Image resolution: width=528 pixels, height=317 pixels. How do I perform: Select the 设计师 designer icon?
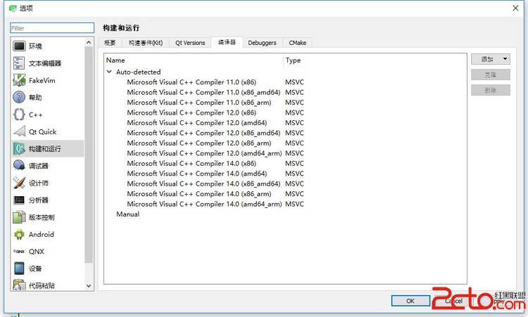19,183
